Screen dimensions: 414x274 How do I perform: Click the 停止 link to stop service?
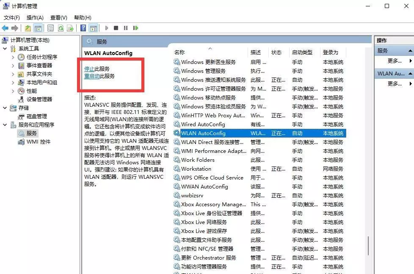(89, 69)
